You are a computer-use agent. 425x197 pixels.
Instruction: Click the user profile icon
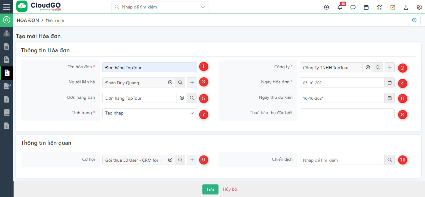[x=406, y=7]
